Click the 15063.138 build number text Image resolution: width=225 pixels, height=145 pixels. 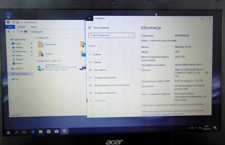[179, 57]
